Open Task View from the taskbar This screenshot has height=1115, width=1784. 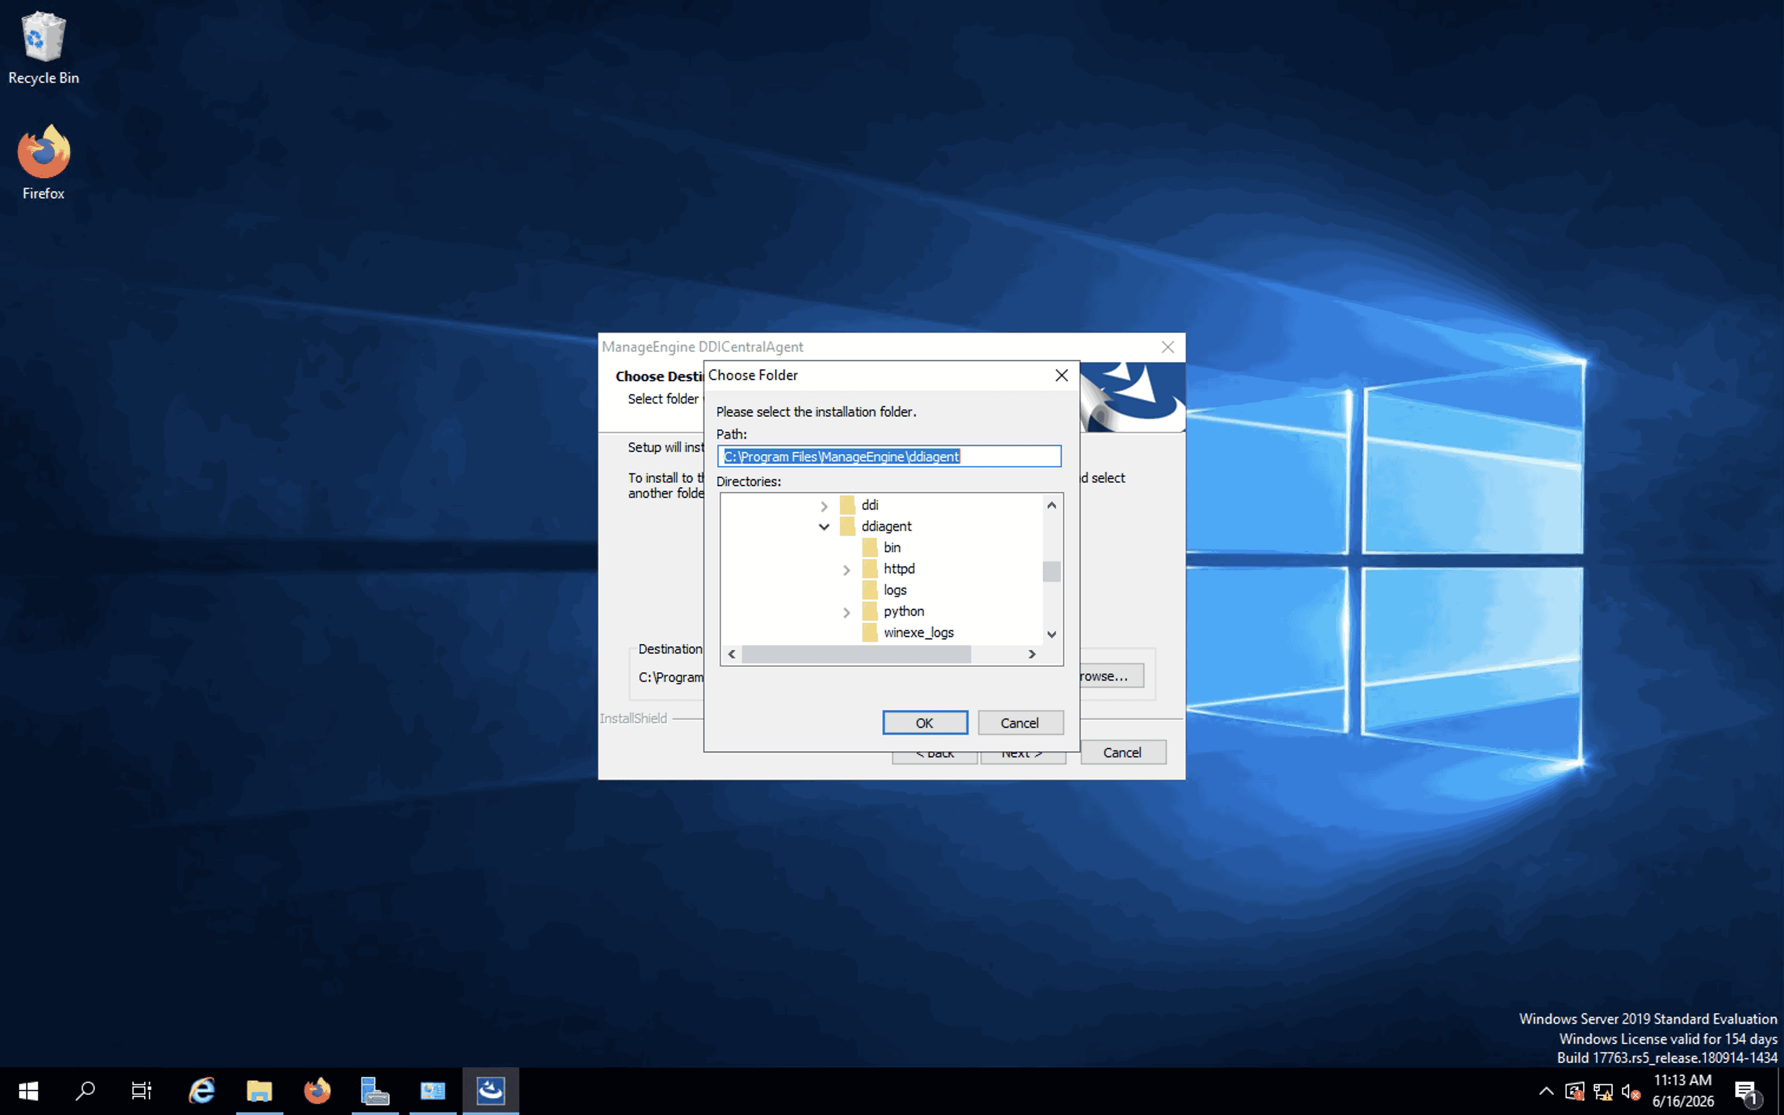coord(142,1091)
